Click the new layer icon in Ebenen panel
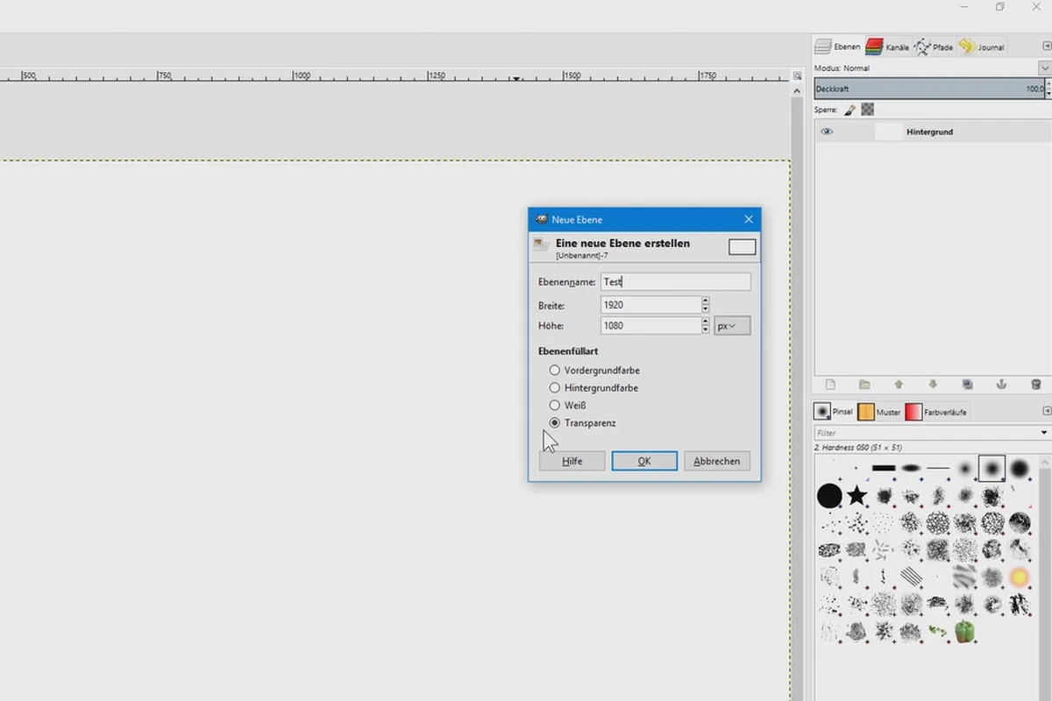Image resolution: width=1052 pixels, height=701 pixels. (830, 385)
